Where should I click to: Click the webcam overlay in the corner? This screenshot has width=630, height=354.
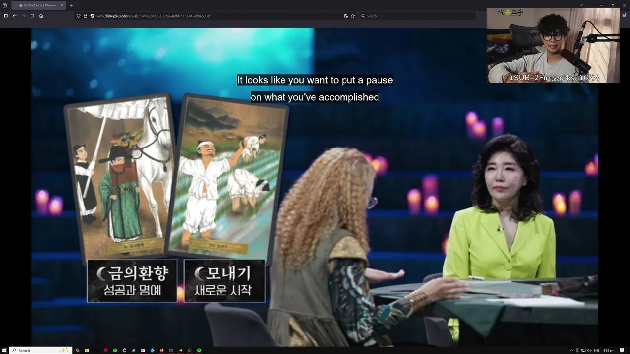coord(553,45)
